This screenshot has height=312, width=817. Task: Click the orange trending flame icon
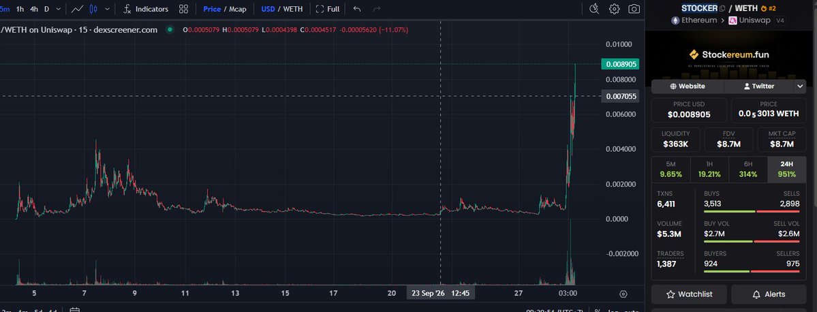point(764,8)
